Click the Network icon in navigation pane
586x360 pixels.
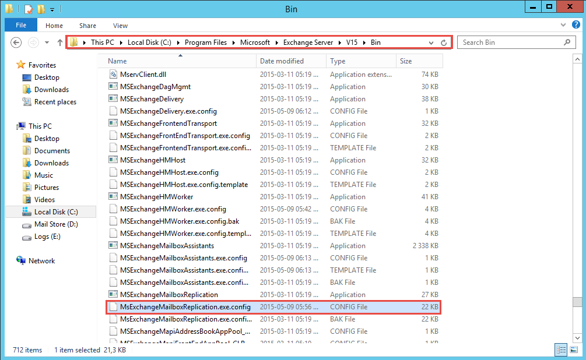pyautogui.click(x=21, y=260)
